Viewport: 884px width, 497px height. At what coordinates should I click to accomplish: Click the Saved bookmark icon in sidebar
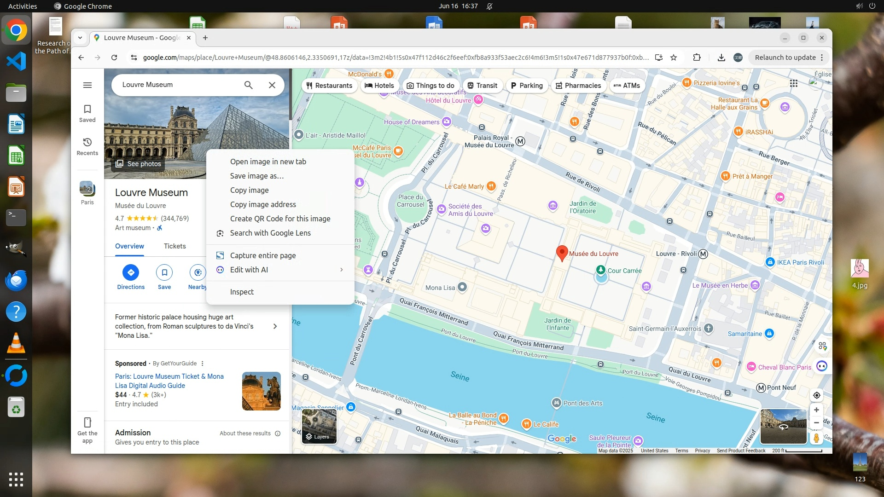coord(87,110)
